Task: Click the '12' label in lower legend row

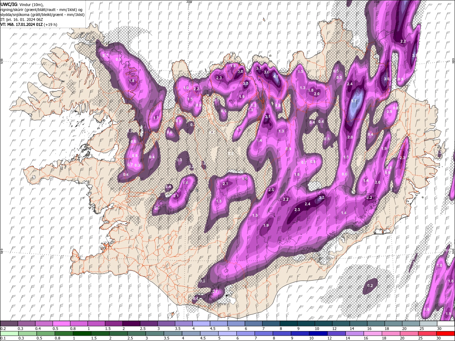Action: pyautogui.click(x=329, y=339)
